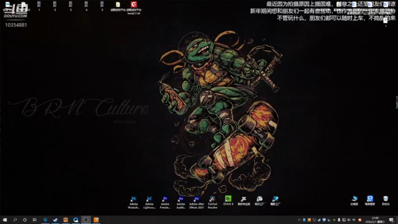The height and width of the screenshot is (224, 398).
Task: Open Task View on the taskbar
Action: 35,220
